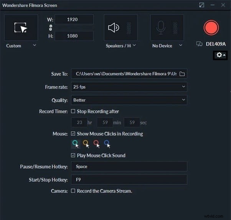This screenshot has width=231, height=220.
Task: Click the speaker system audio icon
Action: click(x=114, y=28)
